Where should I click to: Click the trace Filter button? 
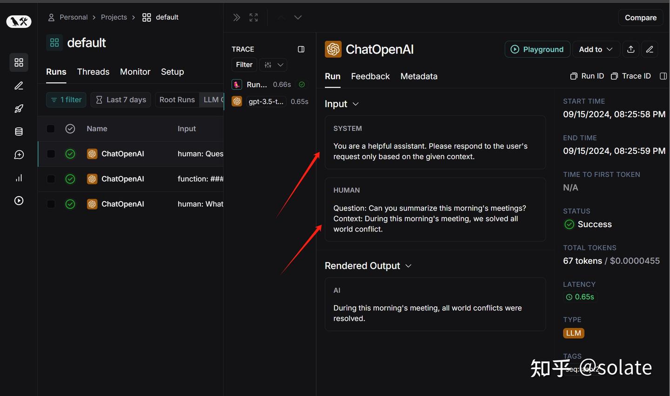tap(244, 65)
